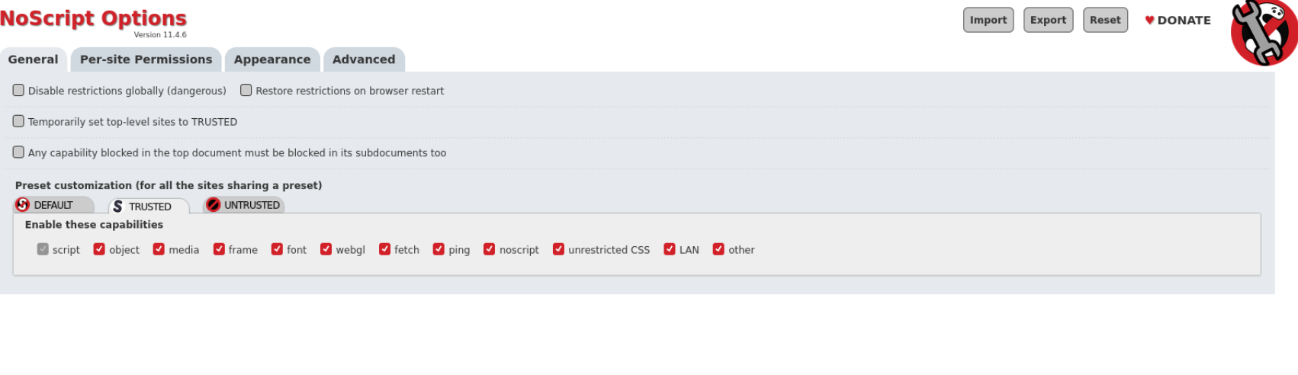Click the UNTRUSTED preset blocked icon
Viewport: 1298px width, 375px height.
214,205
